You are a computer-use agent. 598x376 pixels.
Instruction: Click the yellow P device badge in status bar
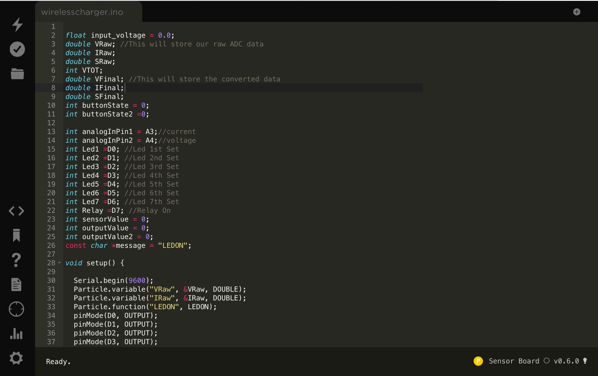pos(478,361)
